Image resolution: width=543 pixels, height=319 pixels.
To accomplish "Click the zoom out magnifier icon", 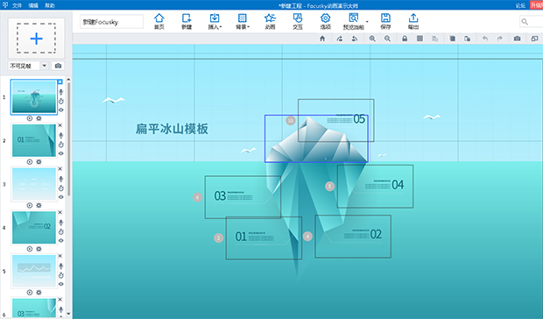I will coord(387,39).
